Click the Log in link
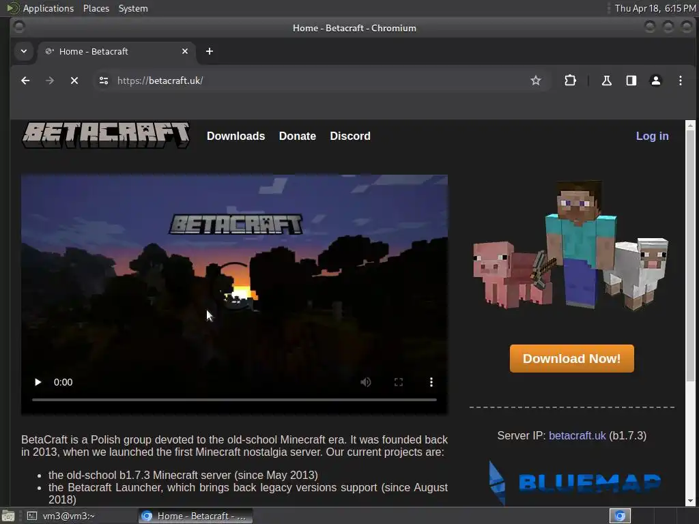Viewport: 699px width, 524px height. (x=652, y=136)
